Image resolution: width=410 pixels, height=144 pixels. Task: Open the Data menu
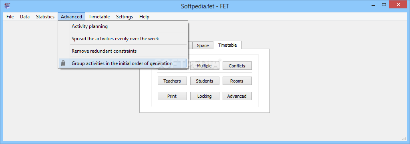25,17
